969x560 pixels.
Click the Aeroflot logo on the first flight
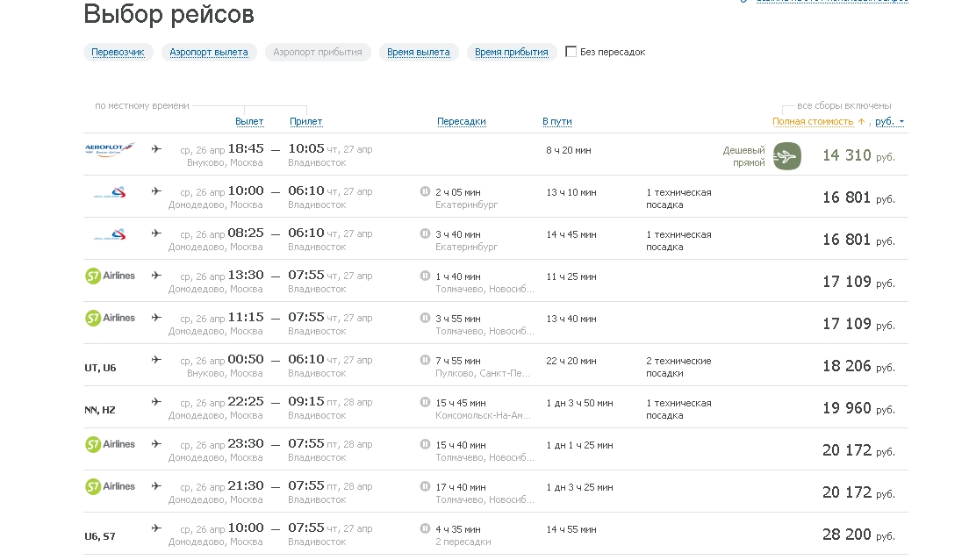click(110, 149)
